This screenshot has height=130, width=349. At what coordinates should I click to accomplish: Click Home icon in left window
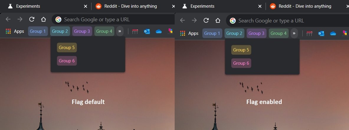coord(43,19)
